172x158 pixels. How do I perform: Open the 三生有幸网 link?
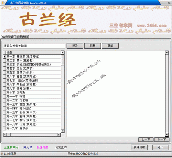(x=11, y=147)
